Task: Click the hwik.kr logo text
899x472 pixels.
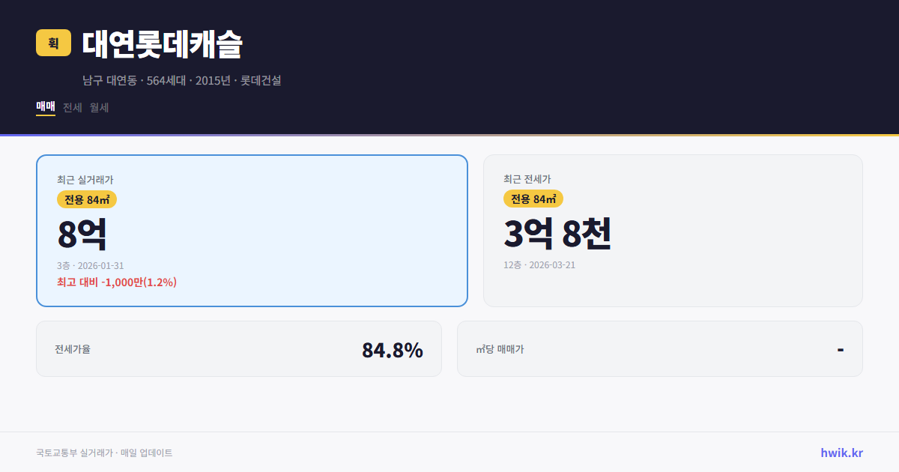Action: tap(840, 453)
